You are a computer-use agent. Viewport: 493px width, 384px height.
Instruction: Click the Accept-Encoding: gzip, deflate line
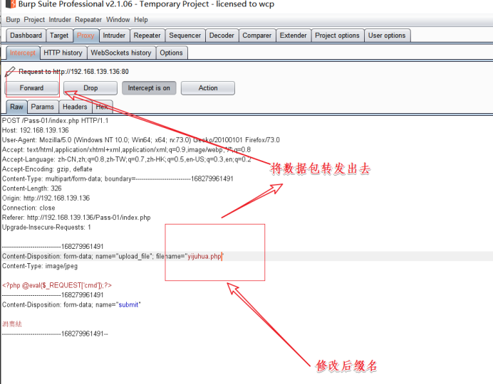tap(47, 169)
